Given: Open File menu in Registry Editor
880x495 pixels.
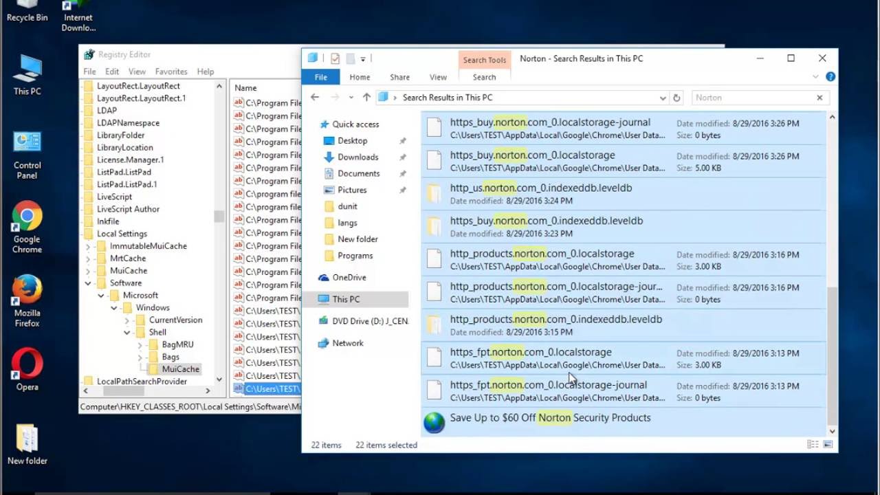Looking at the screenshot, I should [90, 71].
